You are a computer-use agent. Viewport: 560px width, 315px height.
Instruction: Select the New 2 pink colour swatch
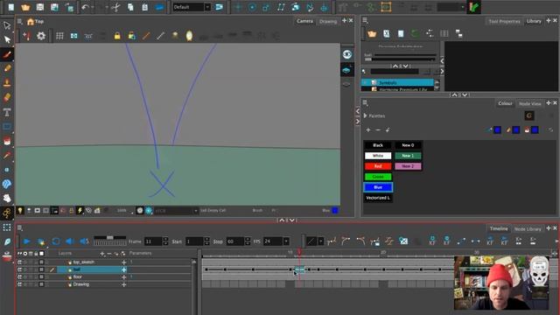pyautogui.click(x=408, y=166)
